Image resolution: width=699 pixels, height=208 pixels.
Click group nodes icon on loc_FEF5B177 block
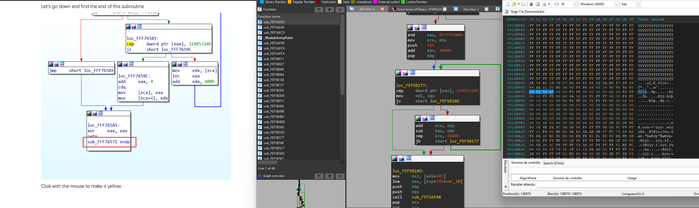pyautogui.click(x=412, y=73)
